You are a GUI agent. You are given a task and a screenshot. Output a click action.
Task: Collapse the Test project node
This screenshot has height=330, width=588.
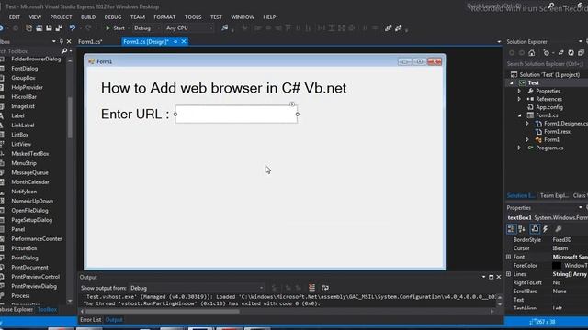[x=512, y=83]
